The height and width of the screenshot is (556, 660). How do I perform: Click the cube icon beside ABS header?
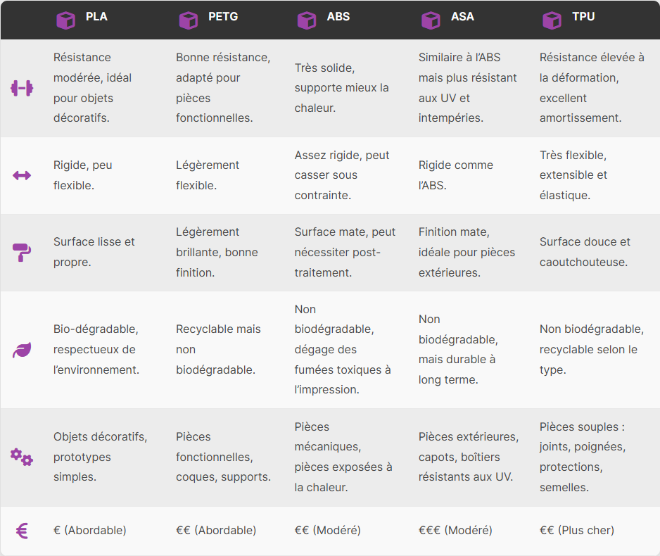[307, 20]
